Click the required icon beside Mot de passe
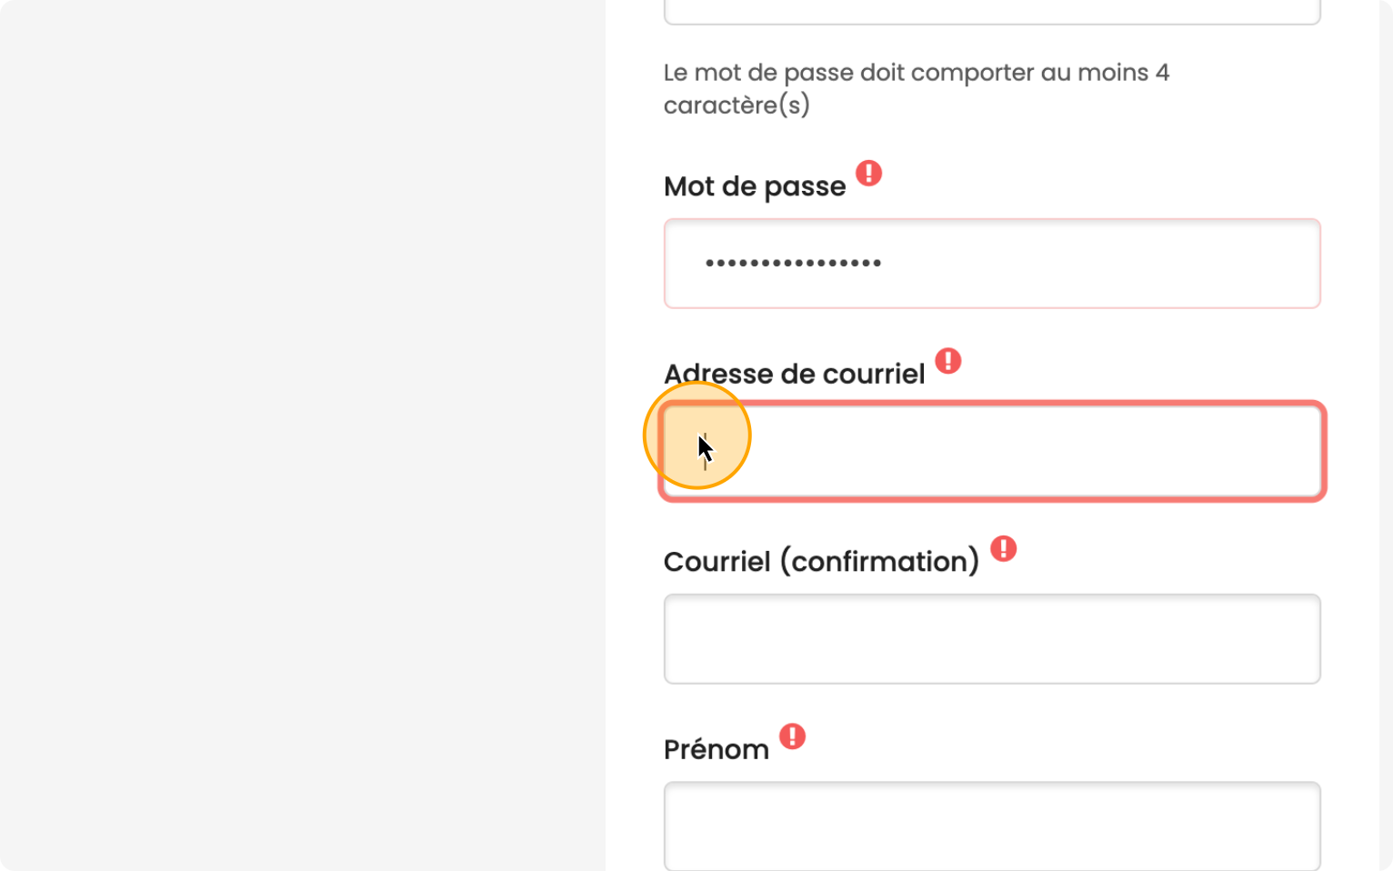 coord(869,173)
